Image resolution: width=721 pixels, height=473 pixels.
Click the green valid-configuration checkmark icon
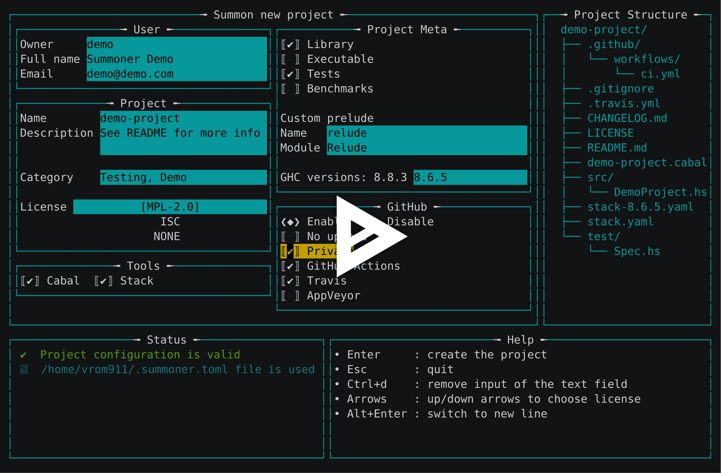point(23,355)
